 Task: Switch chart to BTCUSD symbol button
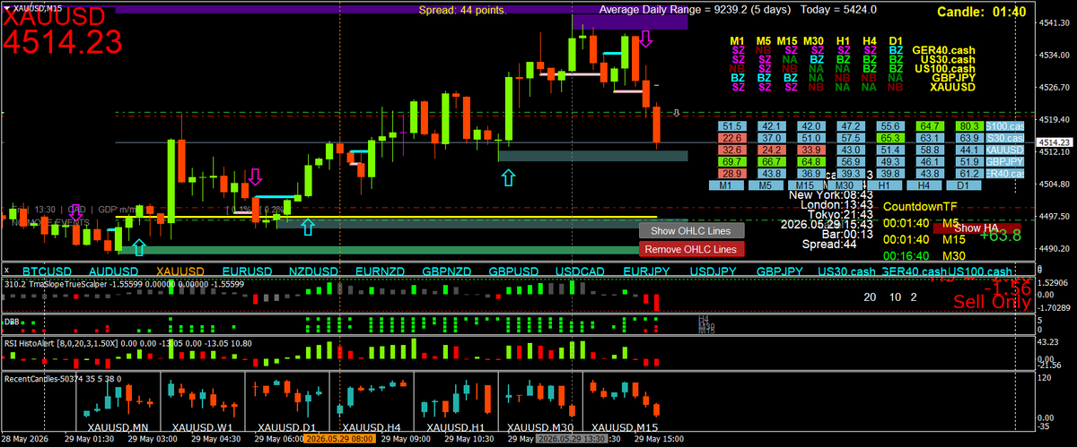[47, 271]
